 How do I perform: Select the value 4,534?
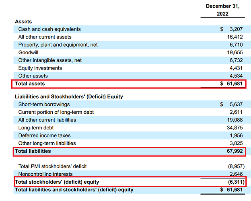[236, 76]
